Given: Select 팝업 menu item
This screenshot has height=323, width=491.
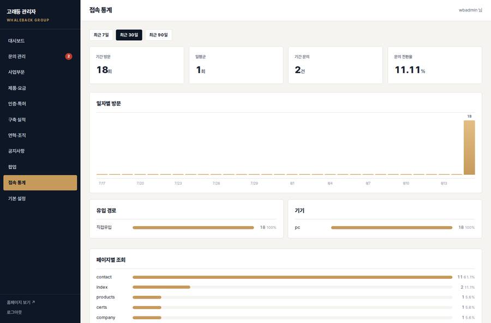Looking at the screenshot, I should point(40,167).
